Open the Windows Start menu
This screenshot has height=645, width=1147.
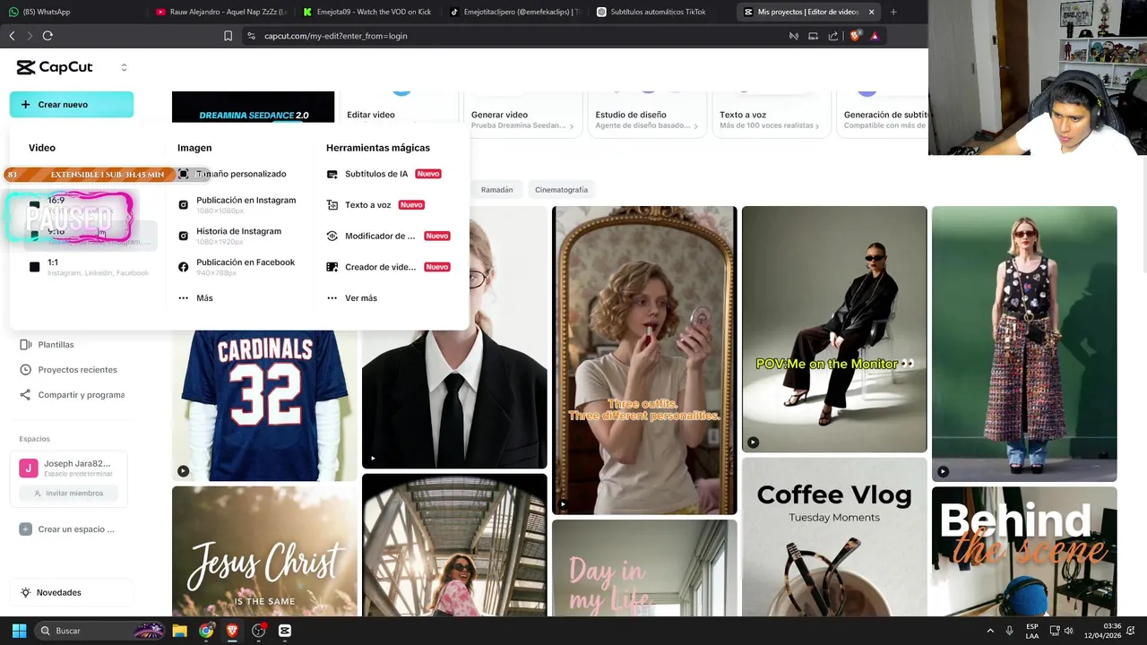19,631
